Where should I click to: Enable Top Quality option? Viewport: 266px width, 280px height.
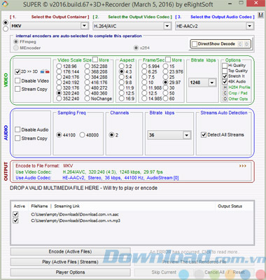225,71
